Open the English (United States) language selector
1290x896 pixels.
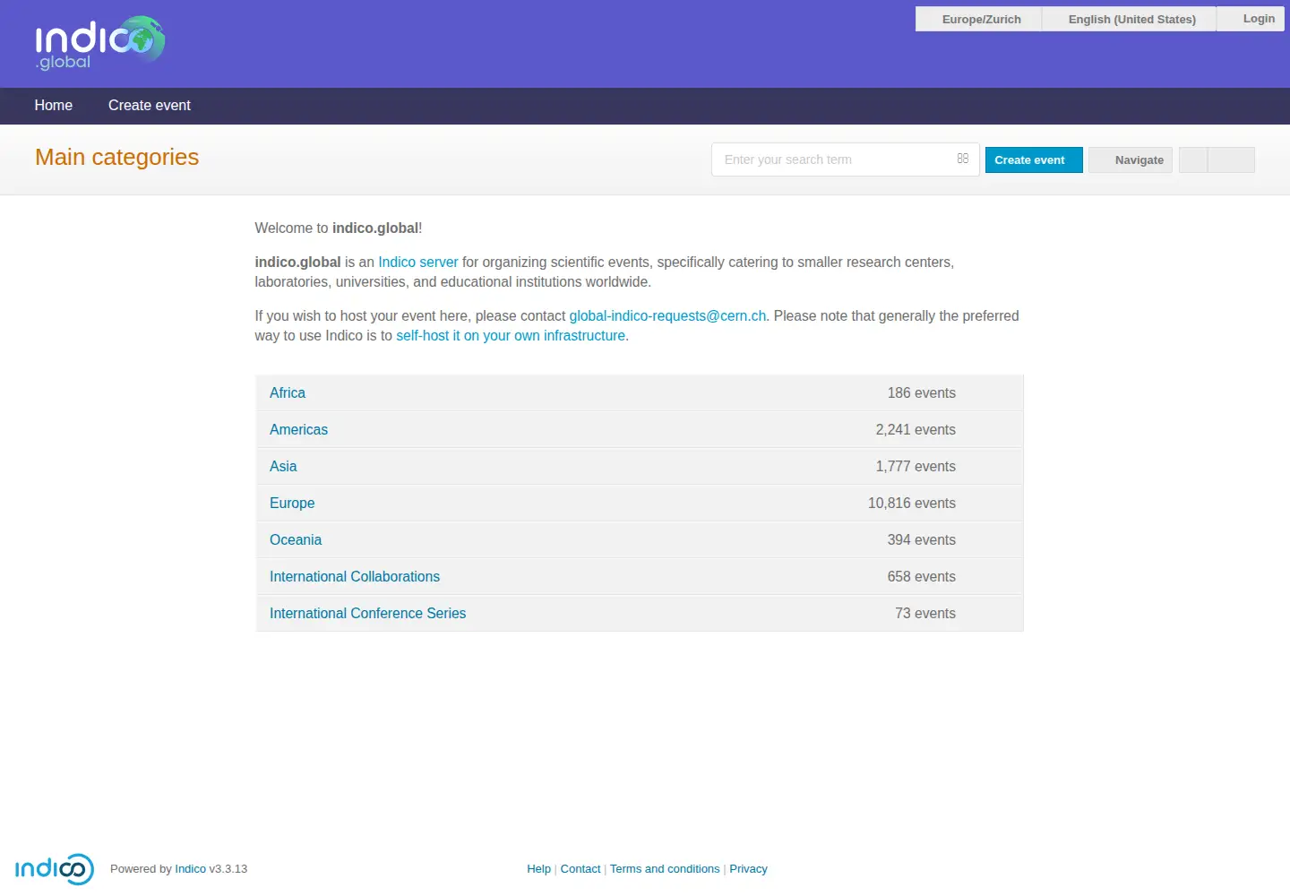pos(1129,19)
